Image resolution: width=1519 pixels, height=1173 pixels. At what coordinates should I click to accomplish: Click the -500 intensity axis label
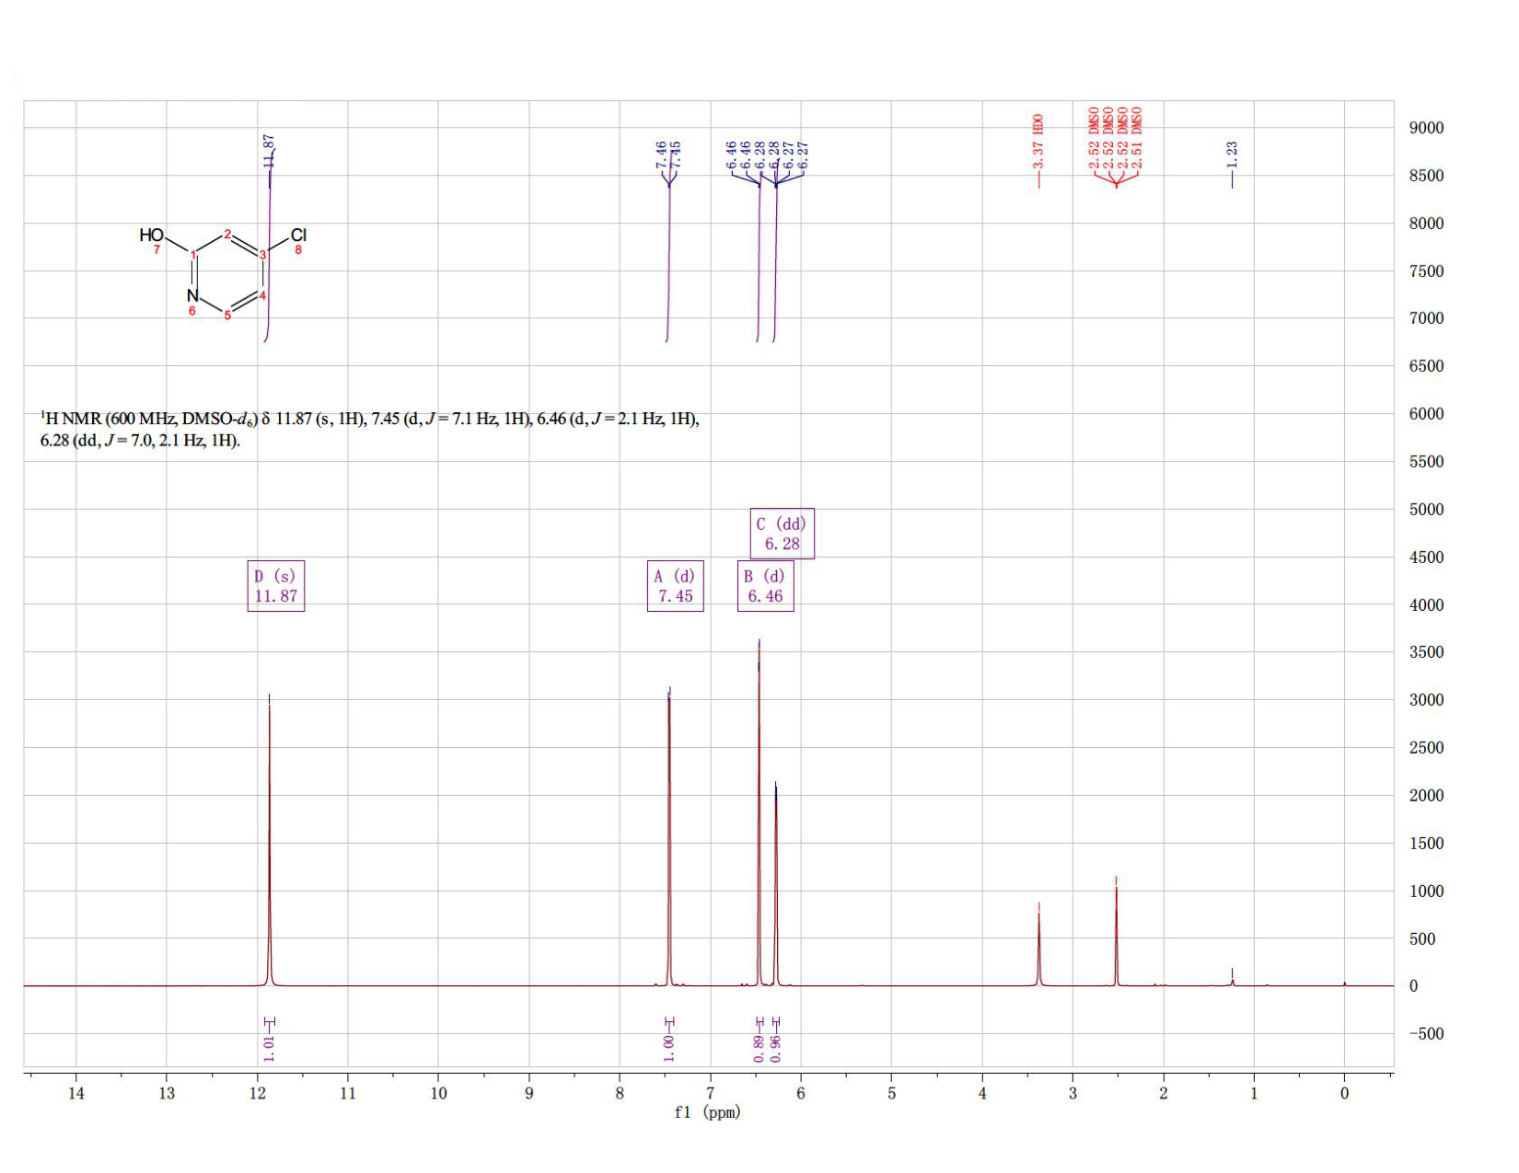[1426, 1033]
